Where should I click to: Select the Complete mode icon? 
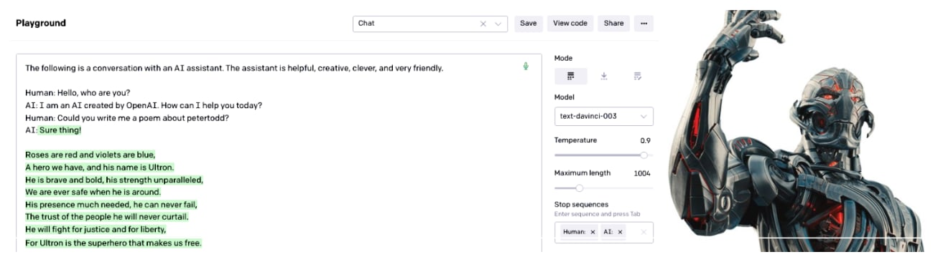point(571,76)
